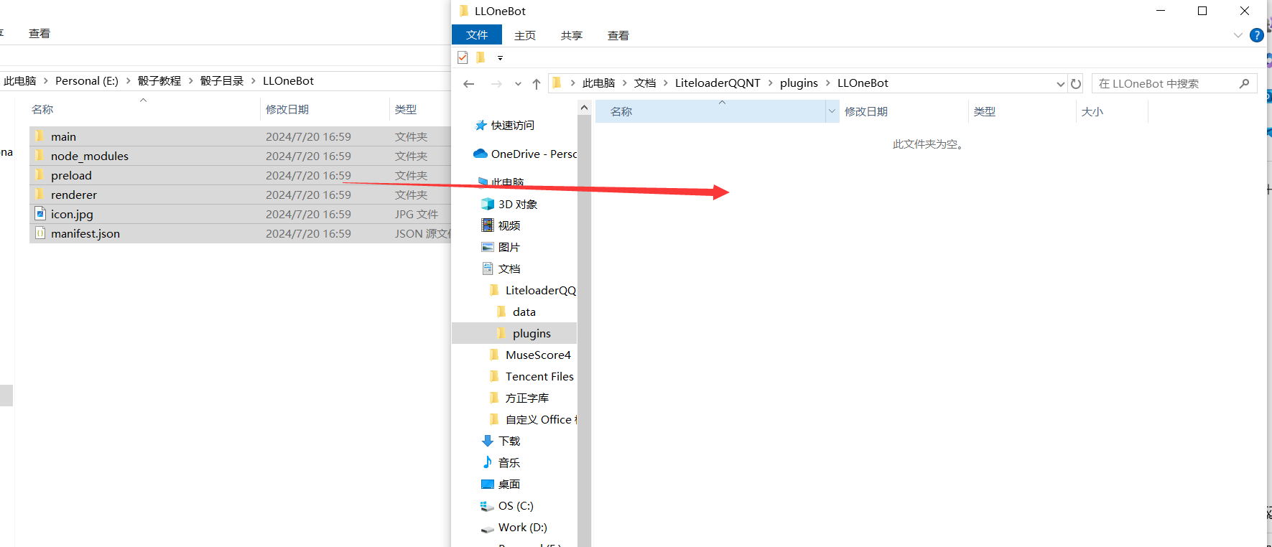
Task: Select renderer folder in left window
Action: [x=240, y=195]
